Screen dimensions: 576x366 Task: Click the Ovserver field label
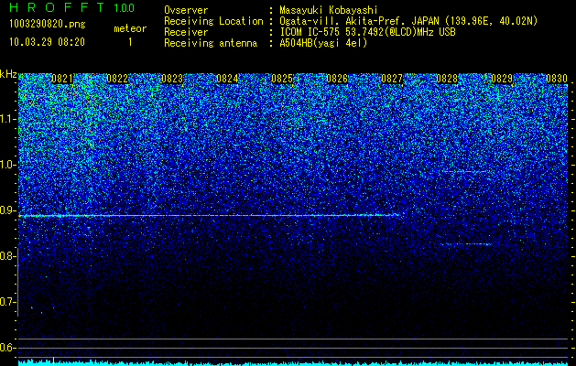coord(186,10)
